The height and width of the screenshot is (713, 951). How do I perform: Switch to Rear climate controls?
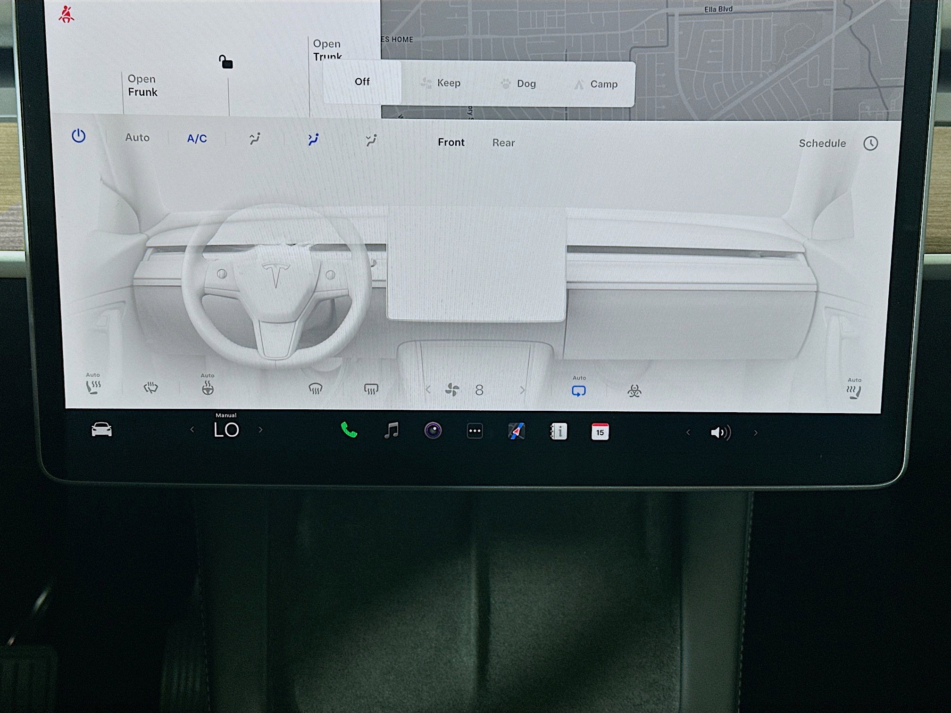[x=503, y=142]
